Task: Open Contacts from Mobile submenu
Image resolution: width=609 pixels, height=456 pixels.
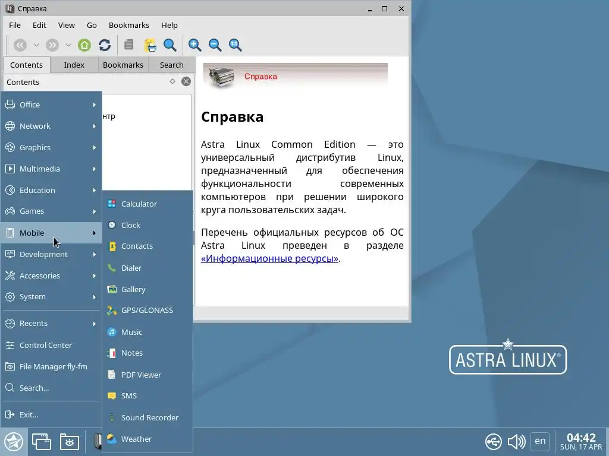Action: (x=147, y=246)
